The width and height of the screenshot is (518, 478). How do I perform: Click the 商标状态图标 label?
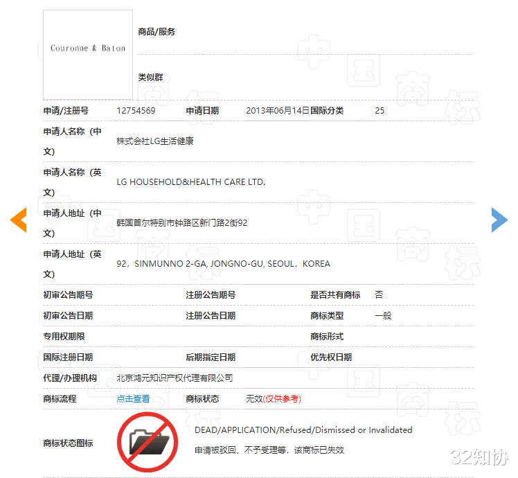coord(68,443)
